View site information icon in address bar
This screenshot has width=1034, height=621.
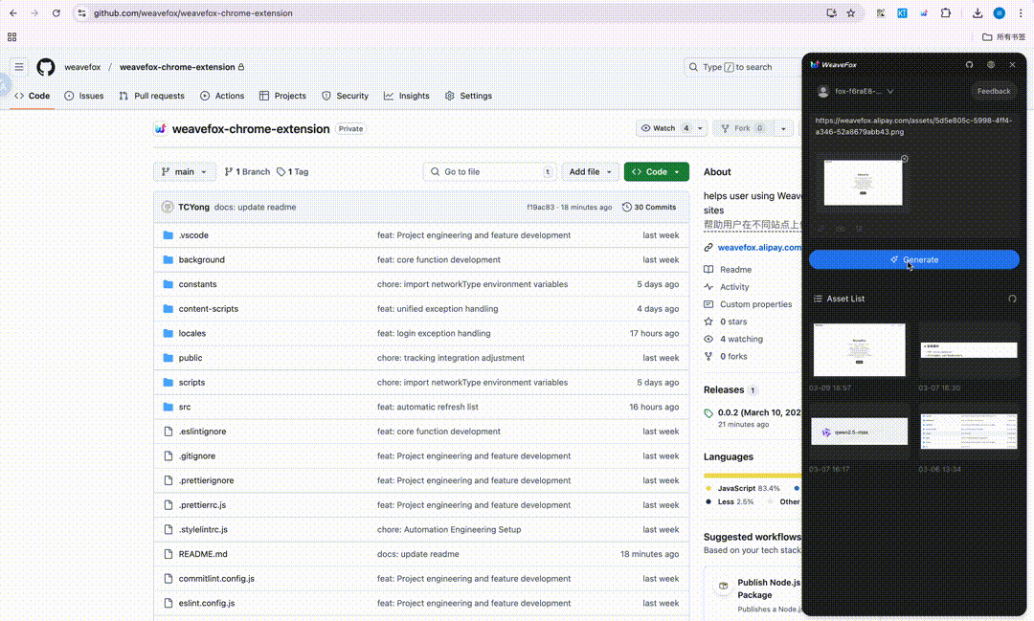[x=81, y=13]
